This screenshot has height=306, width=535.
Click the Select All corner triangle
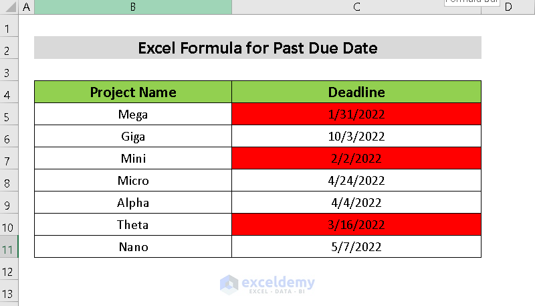pyautogui.click(x=9, y=7)
